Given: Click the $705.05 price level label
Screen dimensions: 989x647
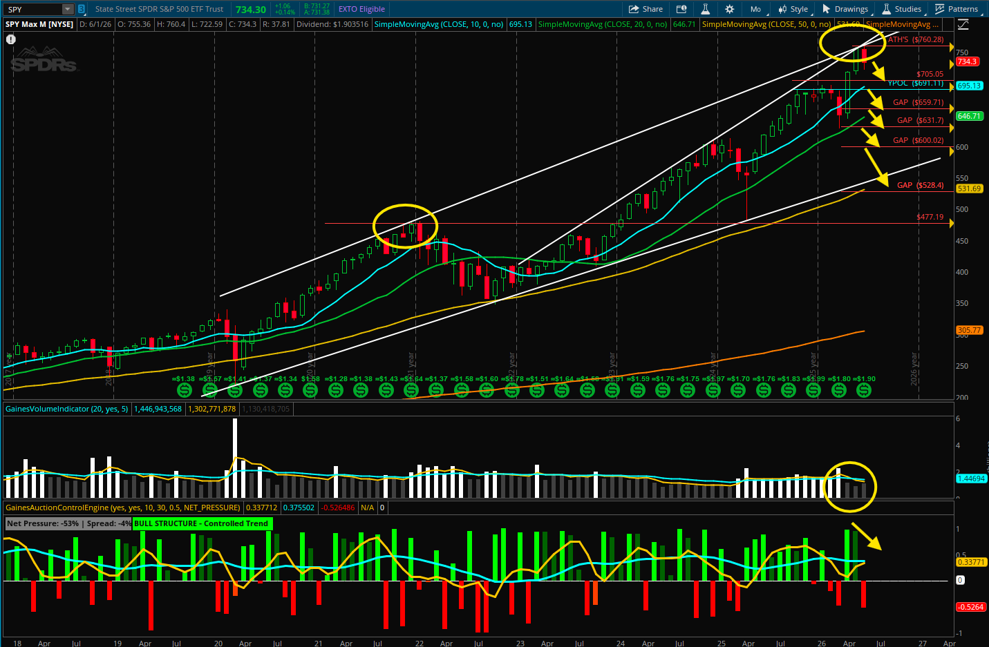Looking at the screenshot, I should click(x=930, y=74).
